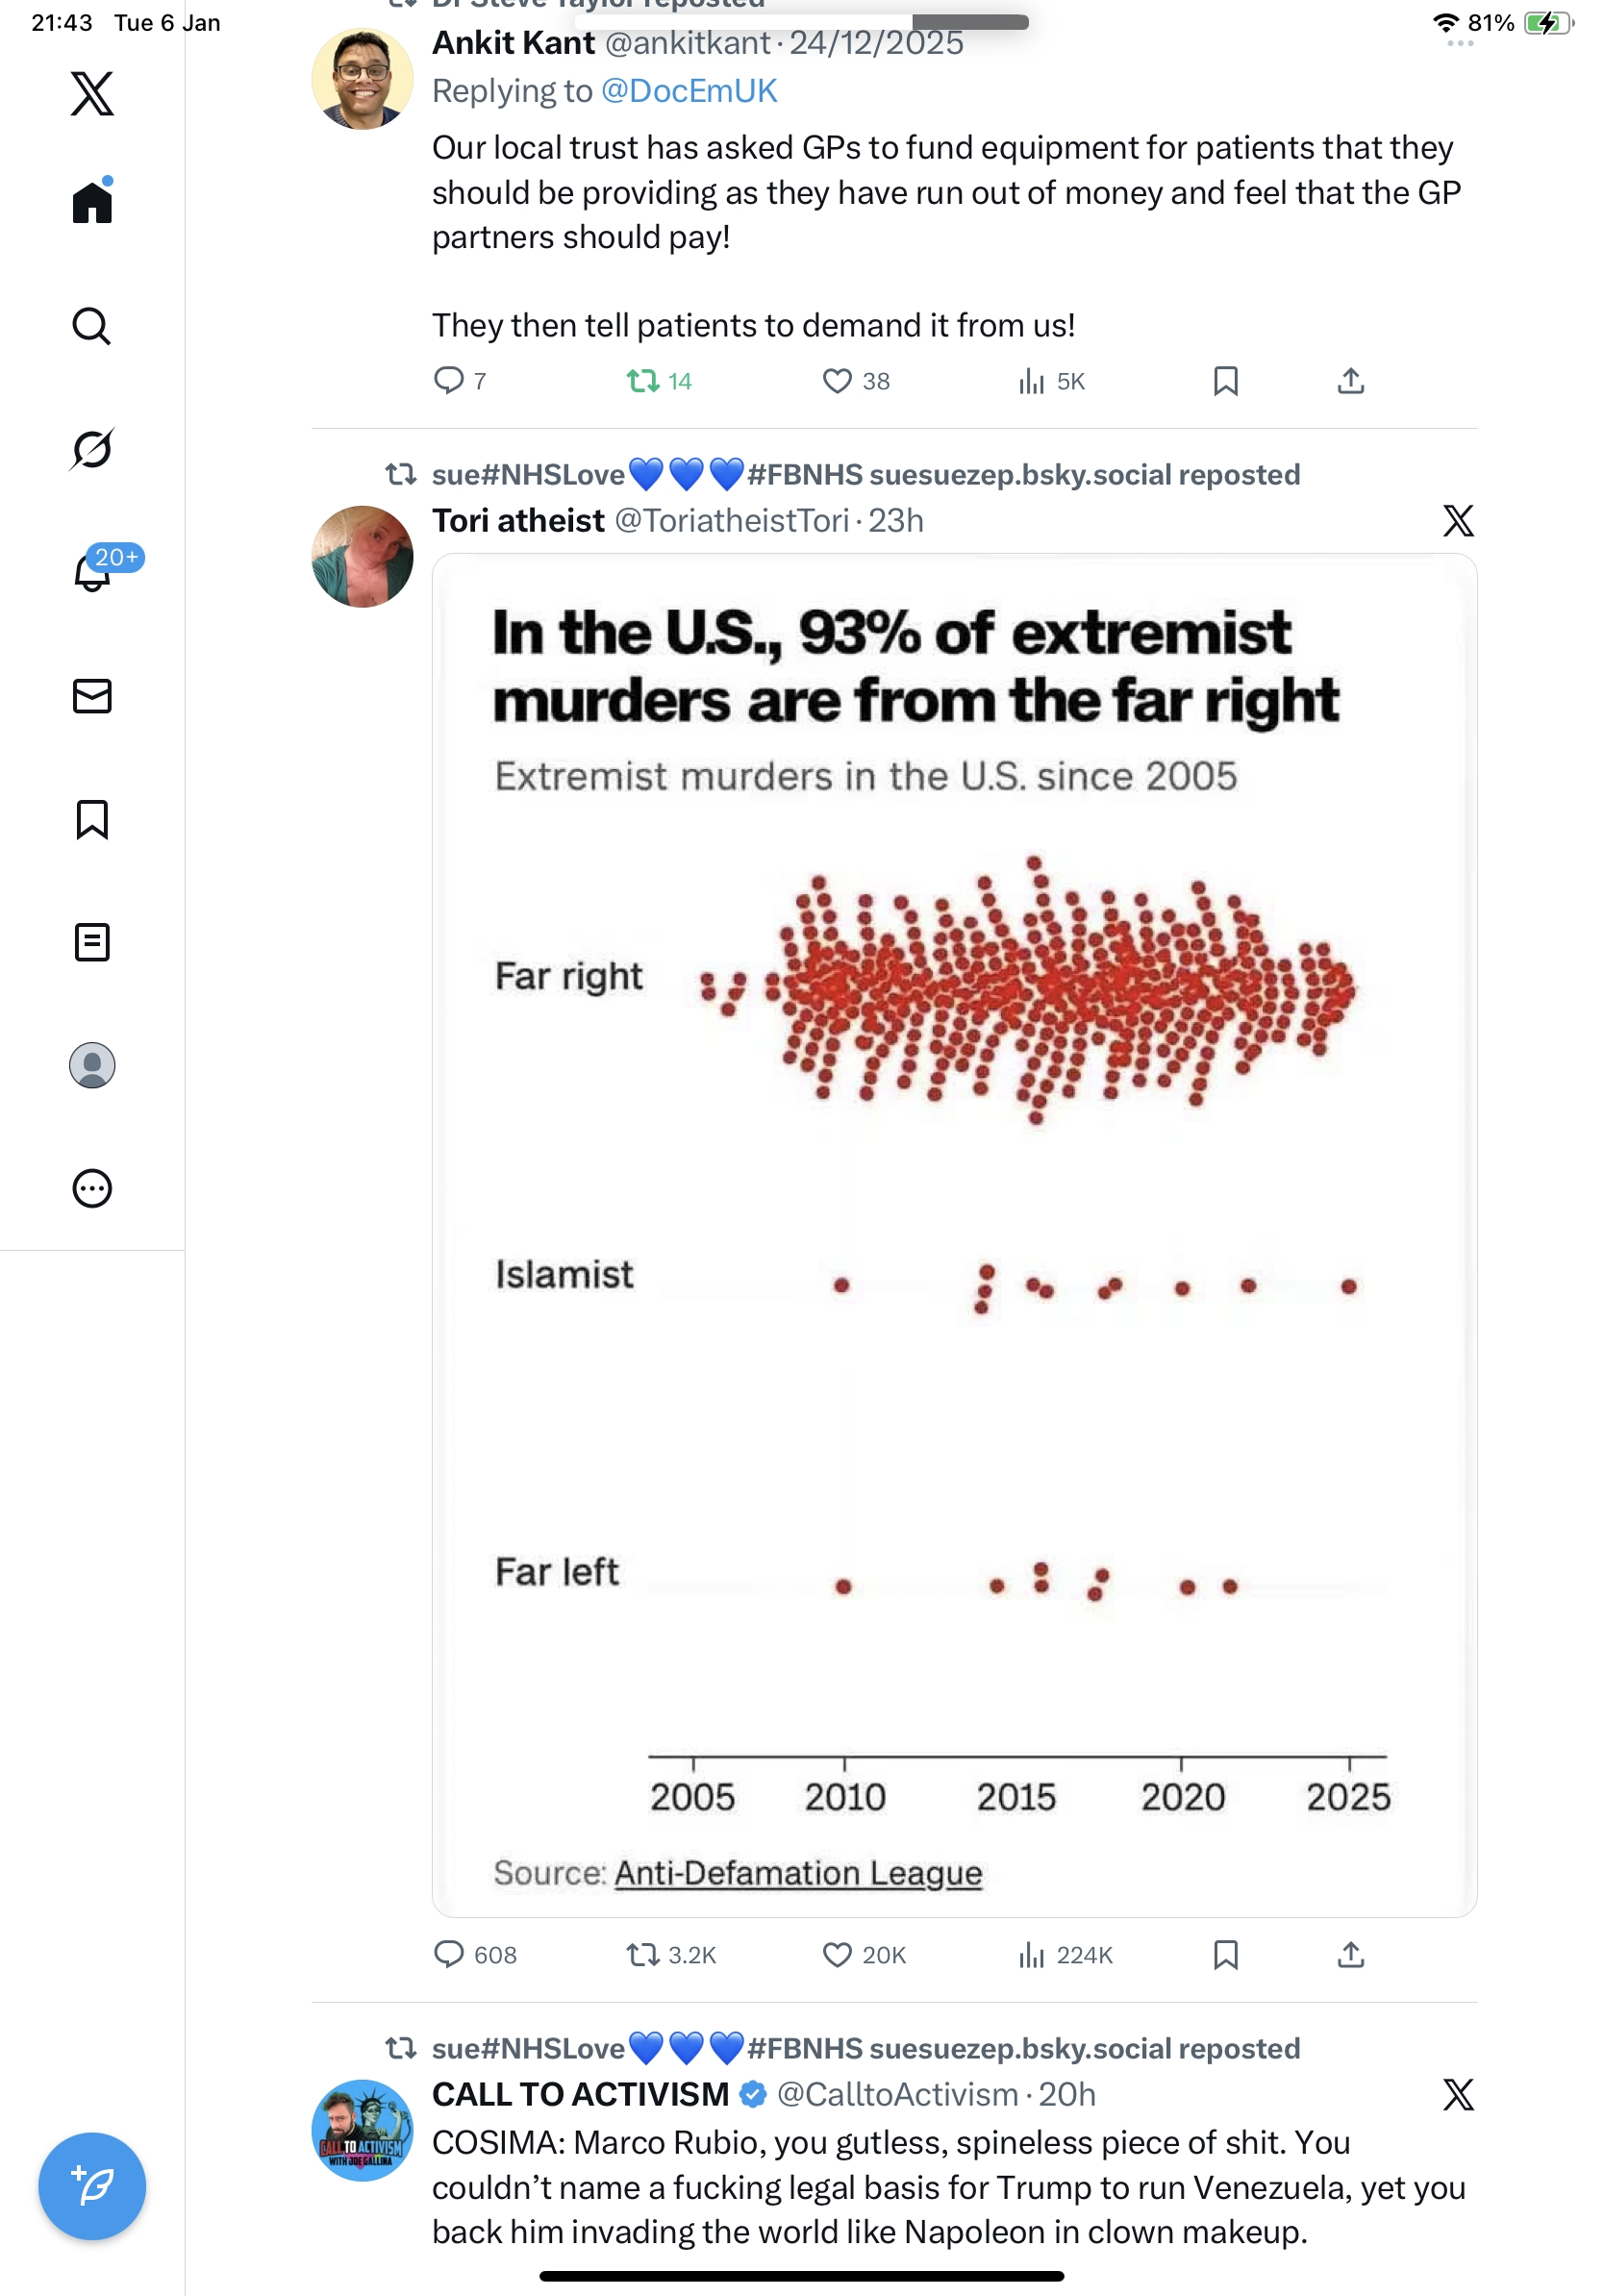Bookmark the Tori atheist post
The image size is (1604, 2296).
[x=1225, y=1954]
